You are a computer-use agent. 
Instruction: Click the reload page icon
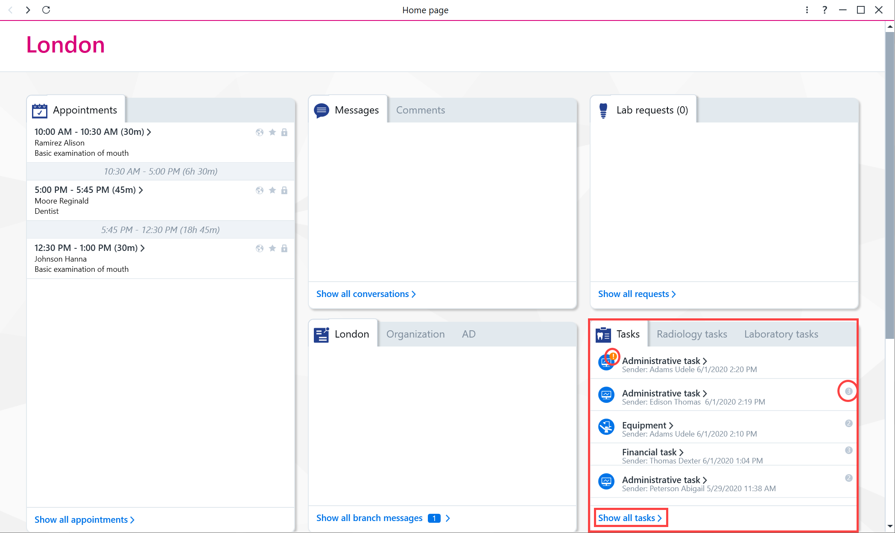pos(46,10)
